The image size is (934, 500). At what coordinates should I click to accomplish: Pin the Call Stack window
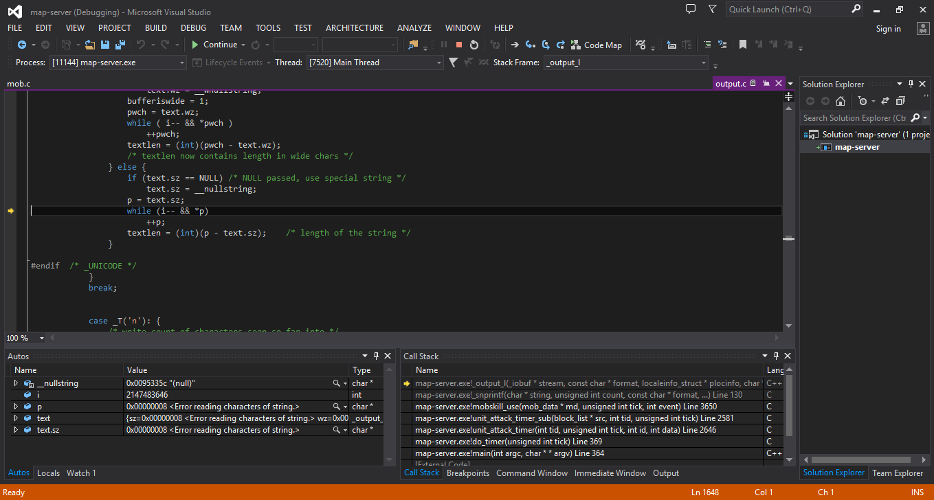coord(776,356)
